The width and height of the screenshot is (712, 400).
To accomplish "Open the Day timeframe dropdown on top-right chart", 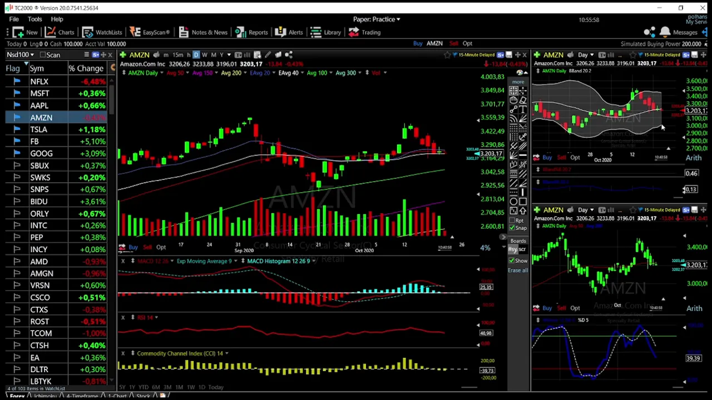I will [x=586, y=54].
